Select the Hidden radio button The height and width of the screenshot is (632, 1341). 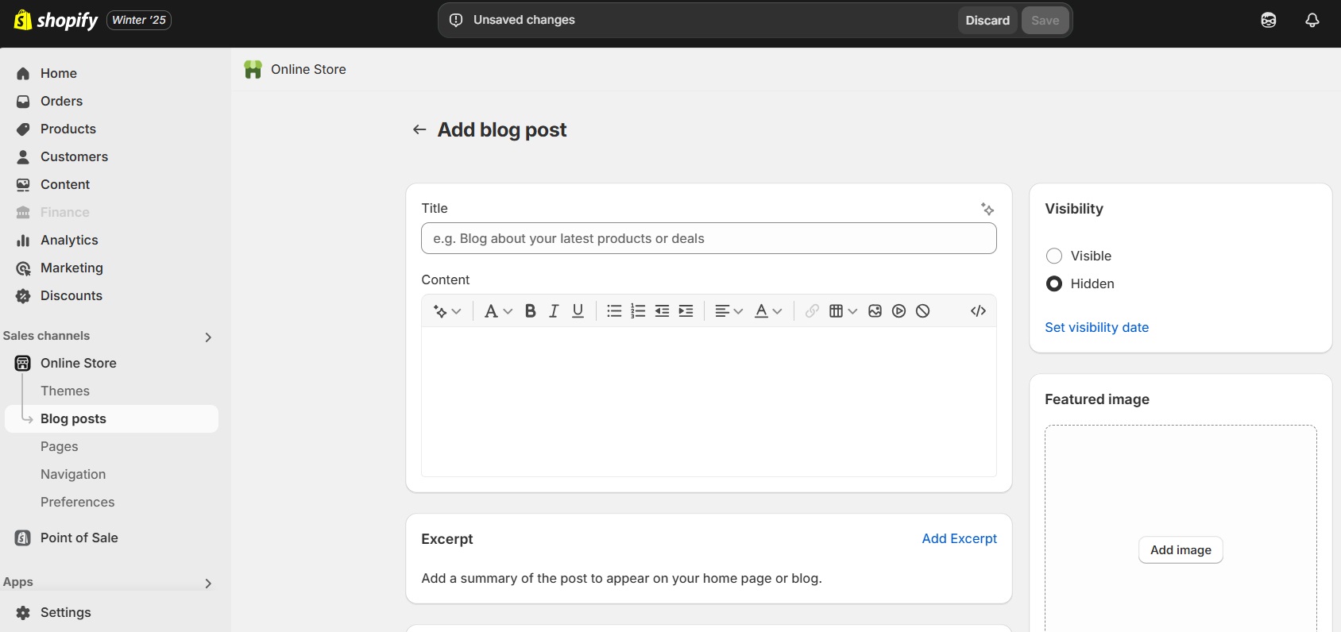pyautogui.click(x=1054, y=283)
